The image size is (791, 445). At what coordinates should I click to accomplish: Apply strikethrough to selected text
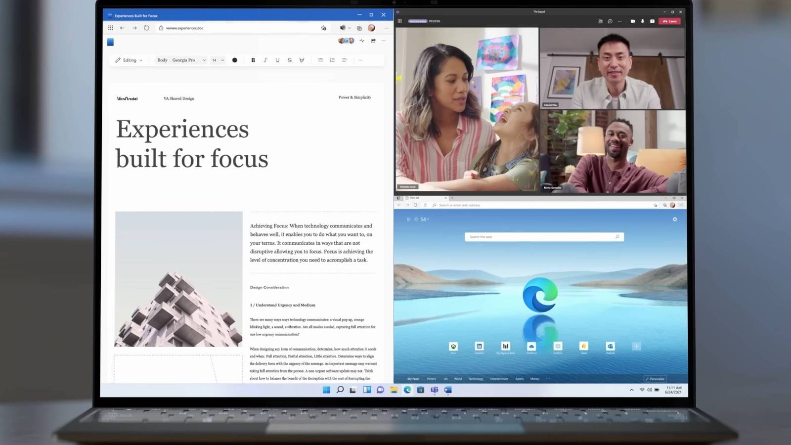coord(289,60)
